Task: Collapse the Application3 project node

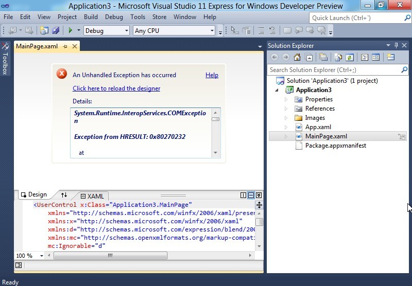Action: click(277, 90)
